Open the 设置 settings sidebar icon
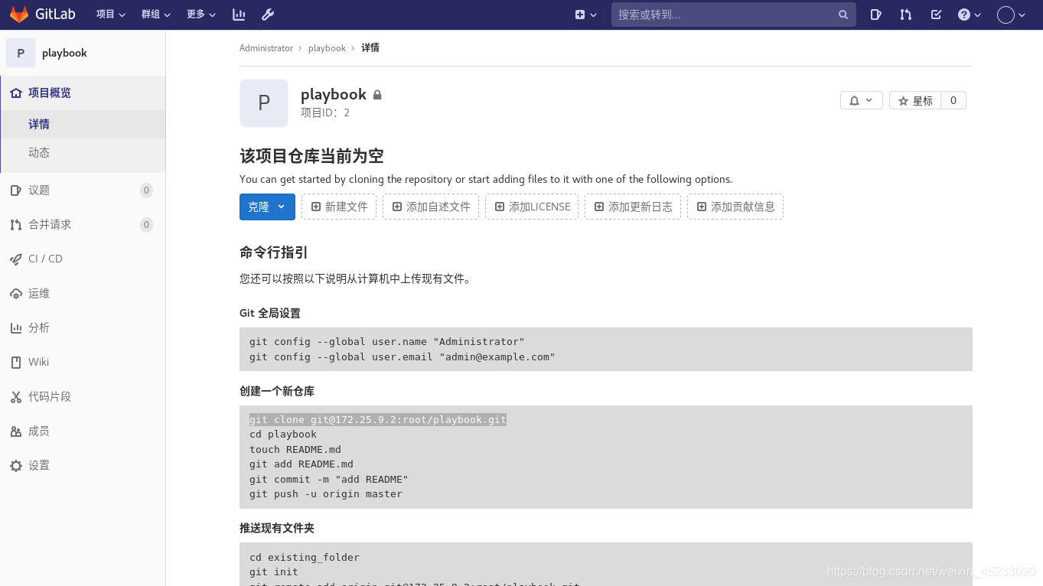The width and height of the screenshot is (1043, 586). (16, 464)
